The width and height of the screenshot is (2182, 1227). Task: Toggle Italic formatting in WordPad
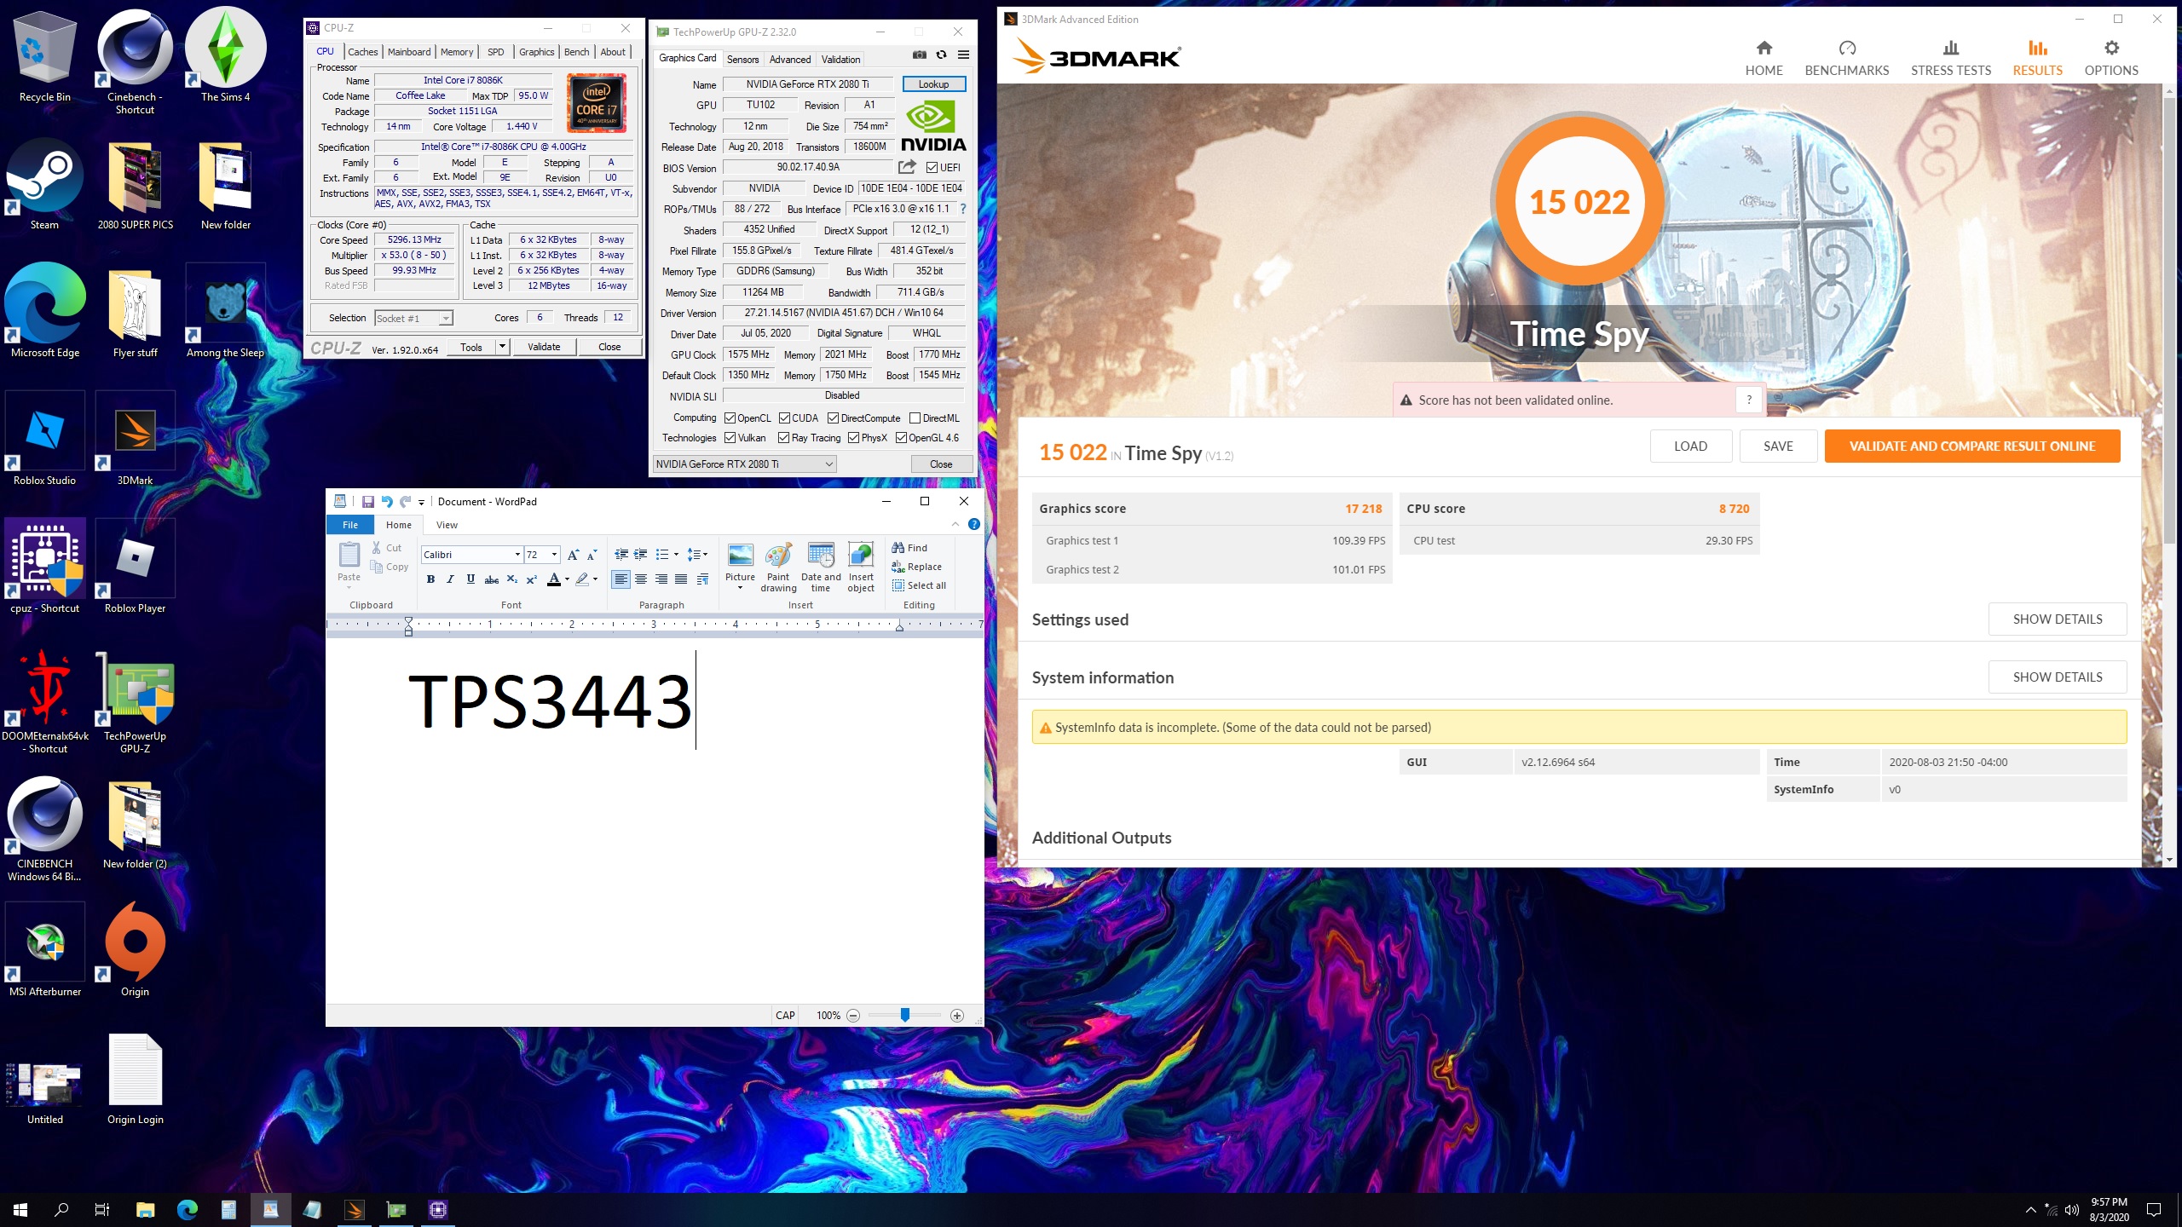451,579
